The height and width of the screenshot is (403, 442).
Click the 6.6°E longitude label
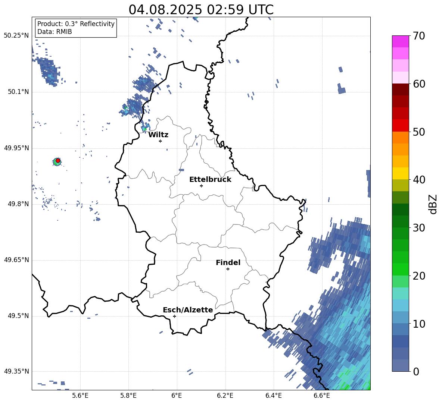tap(322, 396)
